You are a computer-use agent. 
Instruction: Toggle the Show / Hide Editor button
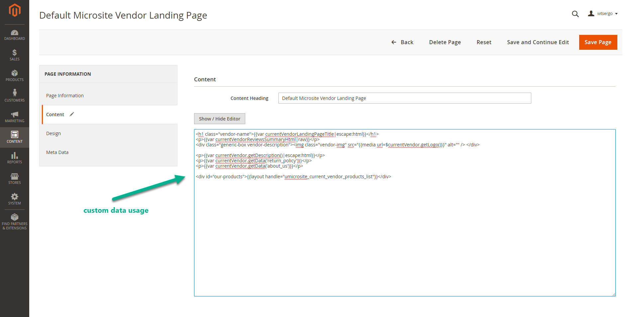click(x=220, y=119)
